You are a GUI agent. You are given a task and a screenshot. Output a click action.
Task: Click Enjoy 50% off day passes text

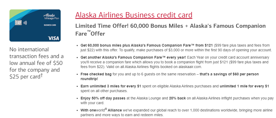pyautogui.click(x=103, y=98)
